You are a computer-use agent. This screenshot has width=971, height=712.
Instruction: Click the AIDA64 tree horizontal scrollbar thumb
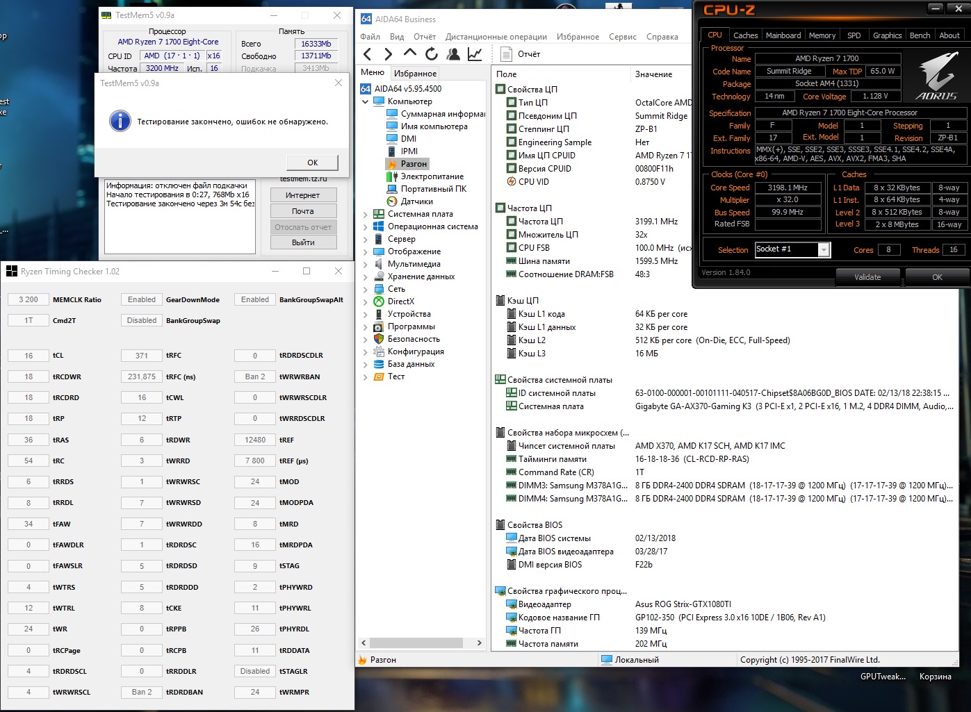coord(416,643)
